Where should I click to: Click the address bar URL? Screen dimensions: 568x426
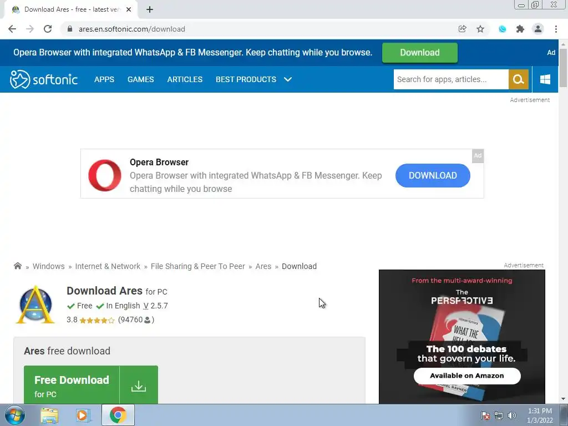(x=132, y=29)
